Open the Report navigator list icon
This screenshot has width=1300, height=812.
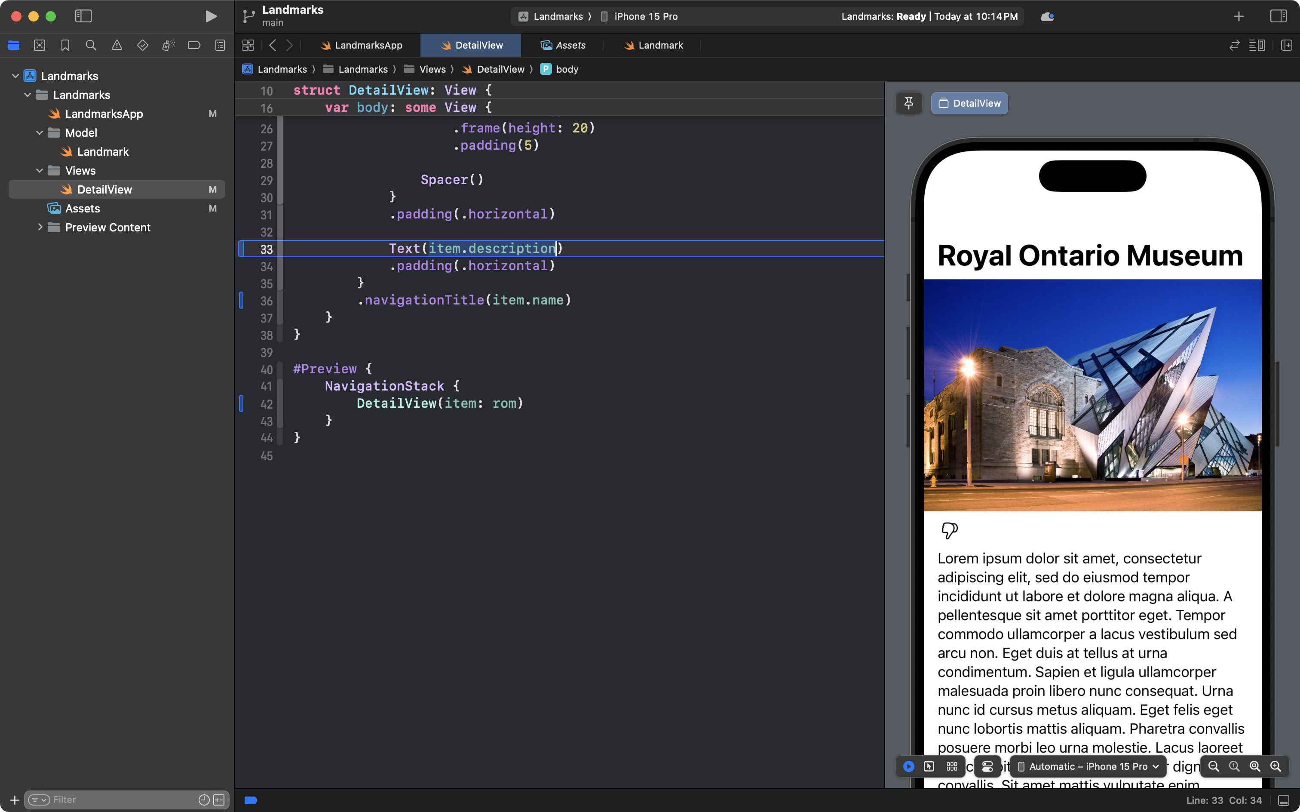click(220, 45)
